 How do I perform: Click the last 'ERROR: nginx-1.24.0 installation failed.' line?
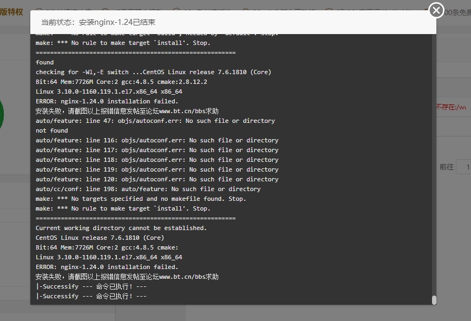click(107, 267)
